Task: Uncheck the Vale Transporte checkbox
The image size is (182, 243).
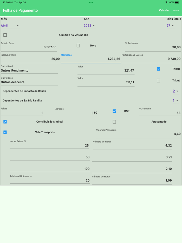Action: 5,132
